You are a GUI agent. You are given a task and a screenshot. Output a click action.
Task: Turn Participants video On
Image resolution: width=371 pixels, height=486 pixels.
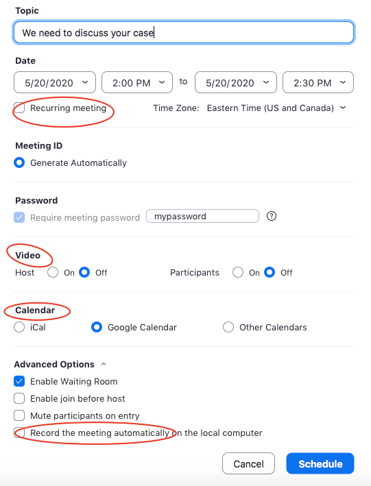(238, 272)
